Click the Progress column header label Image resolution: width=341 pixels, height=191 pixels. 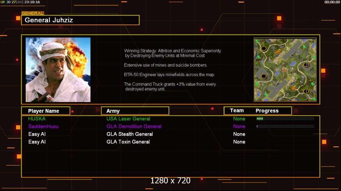[267, 111]
